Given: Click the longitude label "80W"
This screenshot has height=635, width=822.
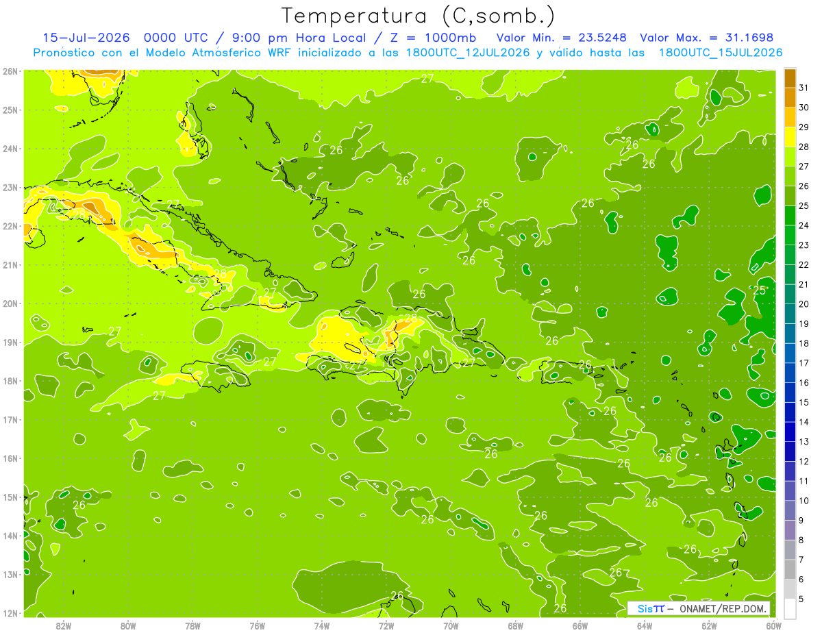Looking at the screenshot, I should click(128, 625).
